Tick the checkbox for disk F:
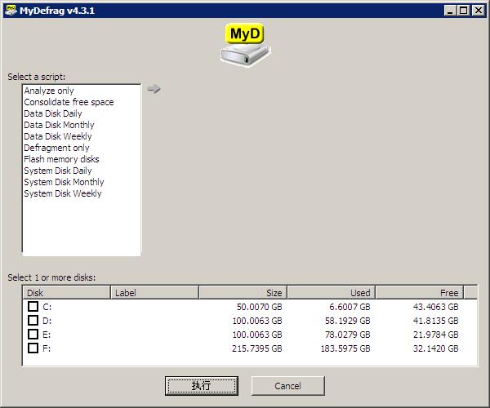The width and height of the screenshot is (490, 408). click(x=33, y=348)
